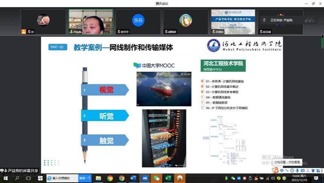Select the 胡晓霞 participant tile
Image resolution: width=324 pixels, height=183 pixels.
[x=186, y=21]
